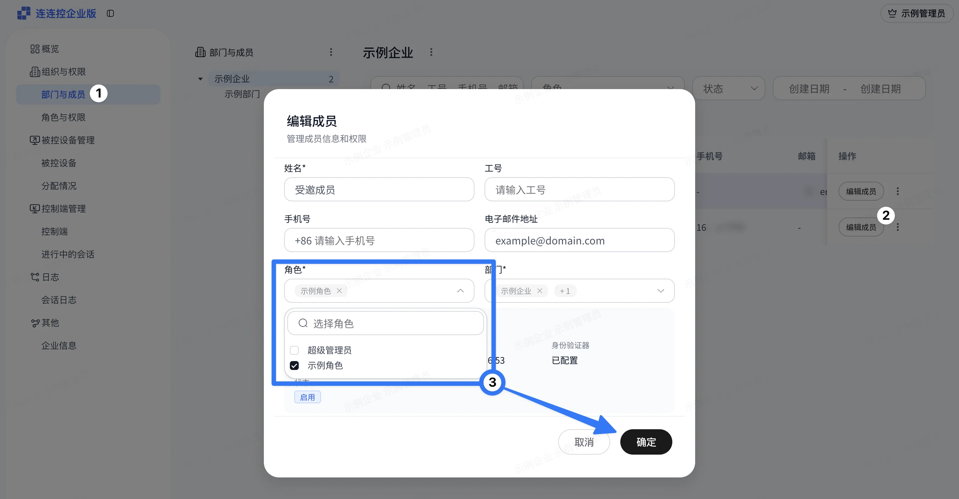Select 示例企业 in department tree
959x499 pixels.
tap(274, 79)
